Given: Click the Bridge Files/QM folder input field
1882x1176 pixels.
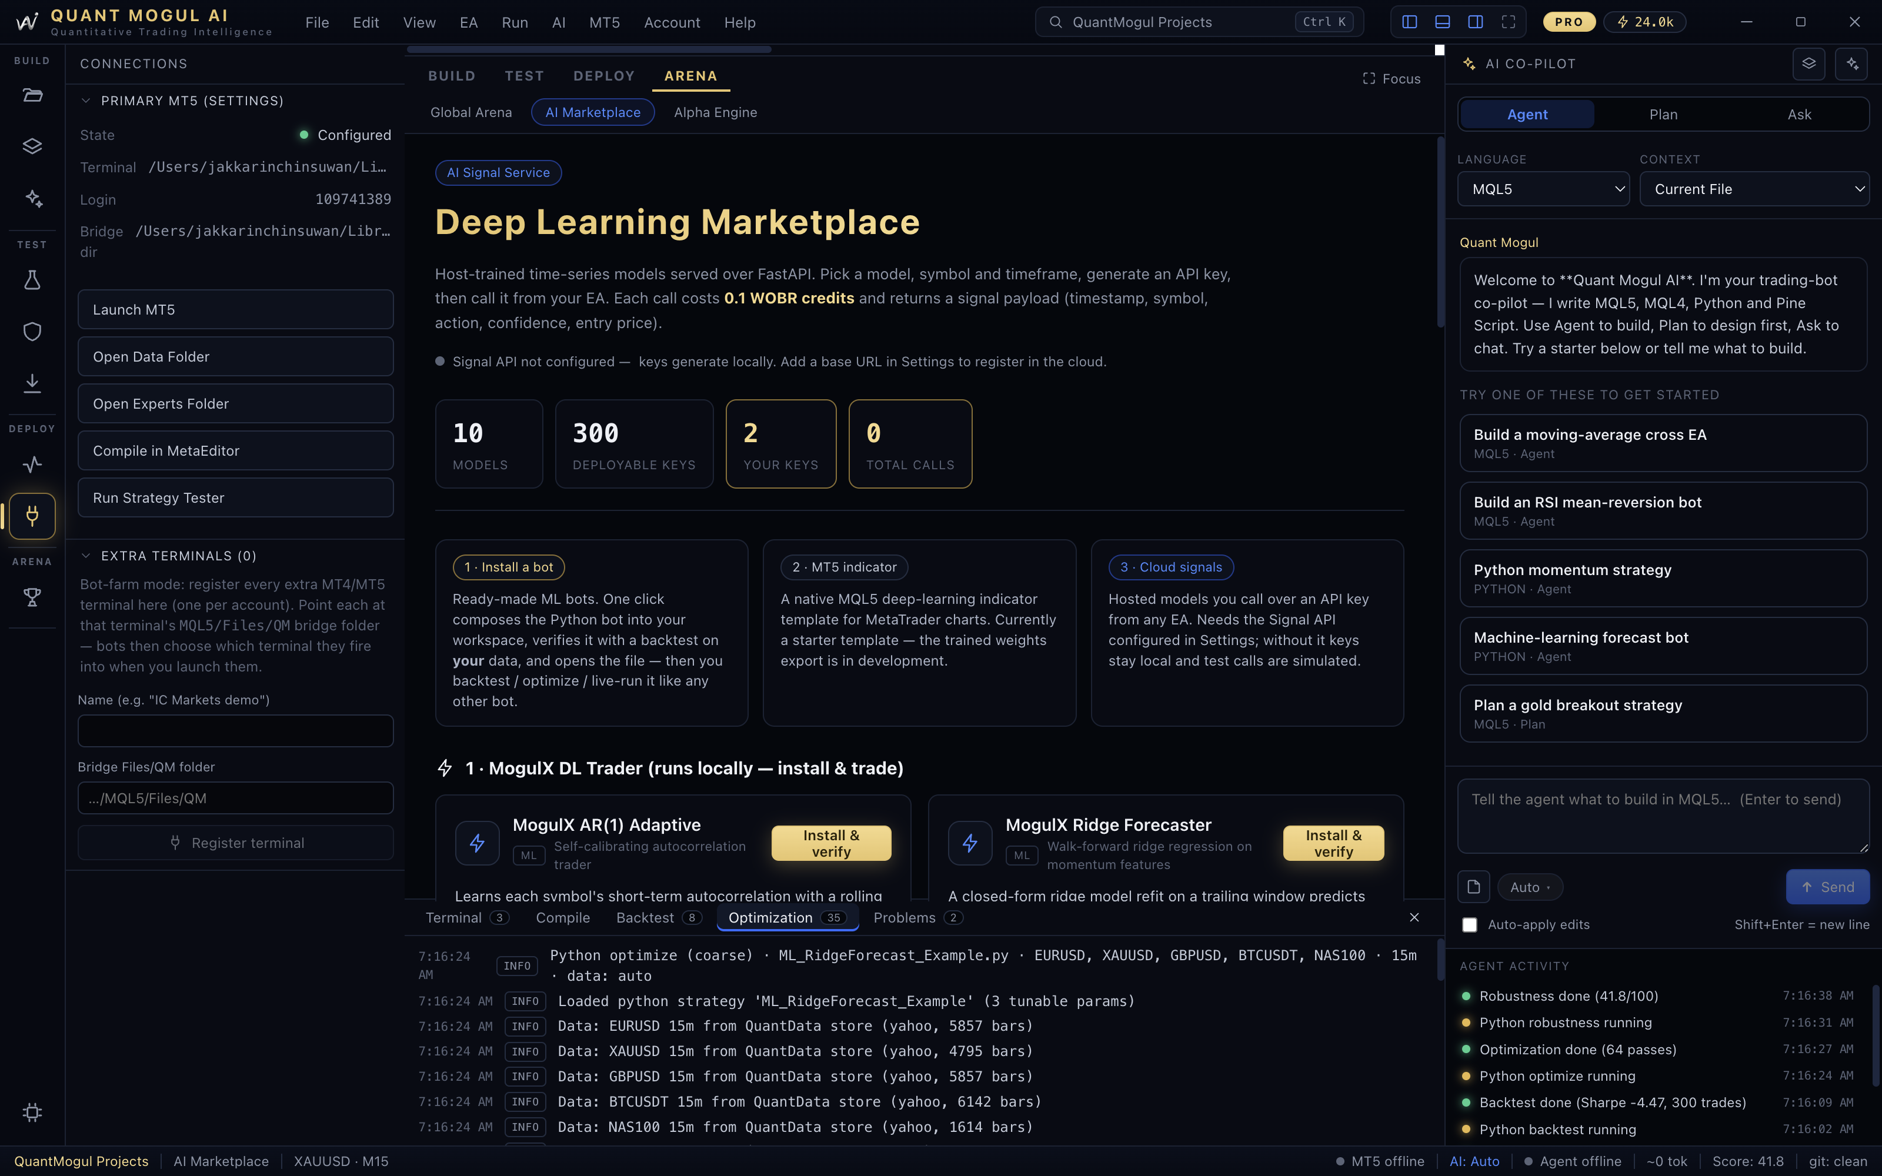Looking at the screenshot, I should point(236,798).
